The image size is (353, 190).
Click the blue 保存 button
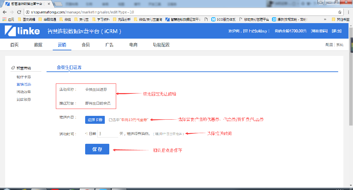(97, 149)
